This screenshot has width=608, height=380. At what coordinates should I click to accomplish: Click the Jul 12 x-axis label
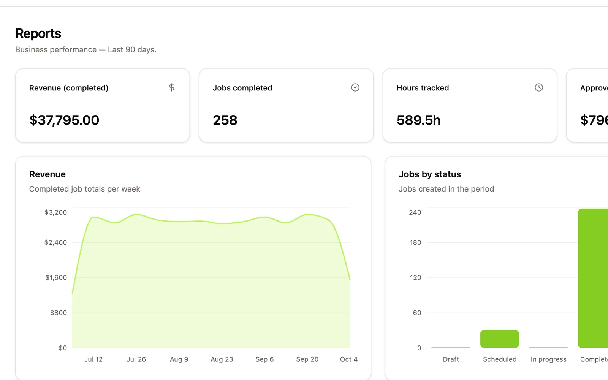coord(93,359)
